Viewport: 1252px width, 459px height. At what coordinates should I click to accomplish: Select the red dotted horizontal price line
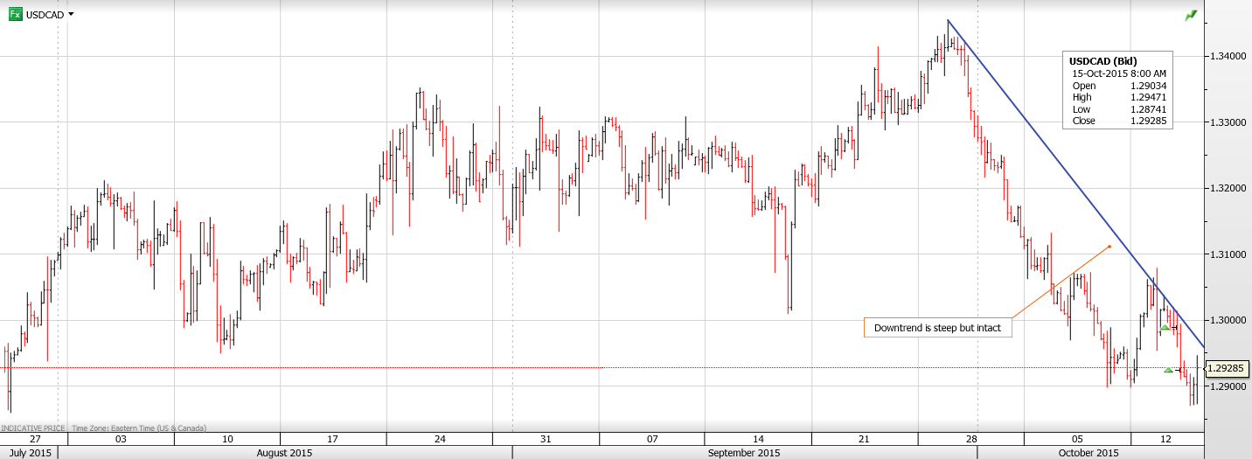(x=306, y=367)
